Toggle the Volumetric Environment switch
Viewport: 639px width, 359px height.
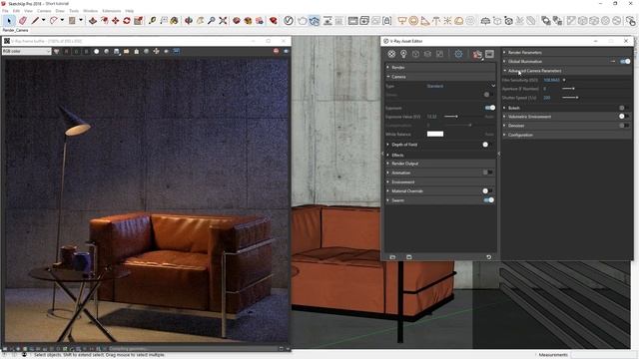tap(623, 117)
